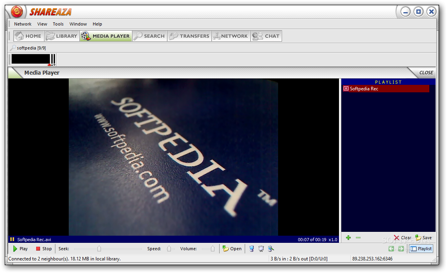The width and height of the screenshot is (447, 273).
Task: Select Softpedia Rec in playlist
Action: 386,89
